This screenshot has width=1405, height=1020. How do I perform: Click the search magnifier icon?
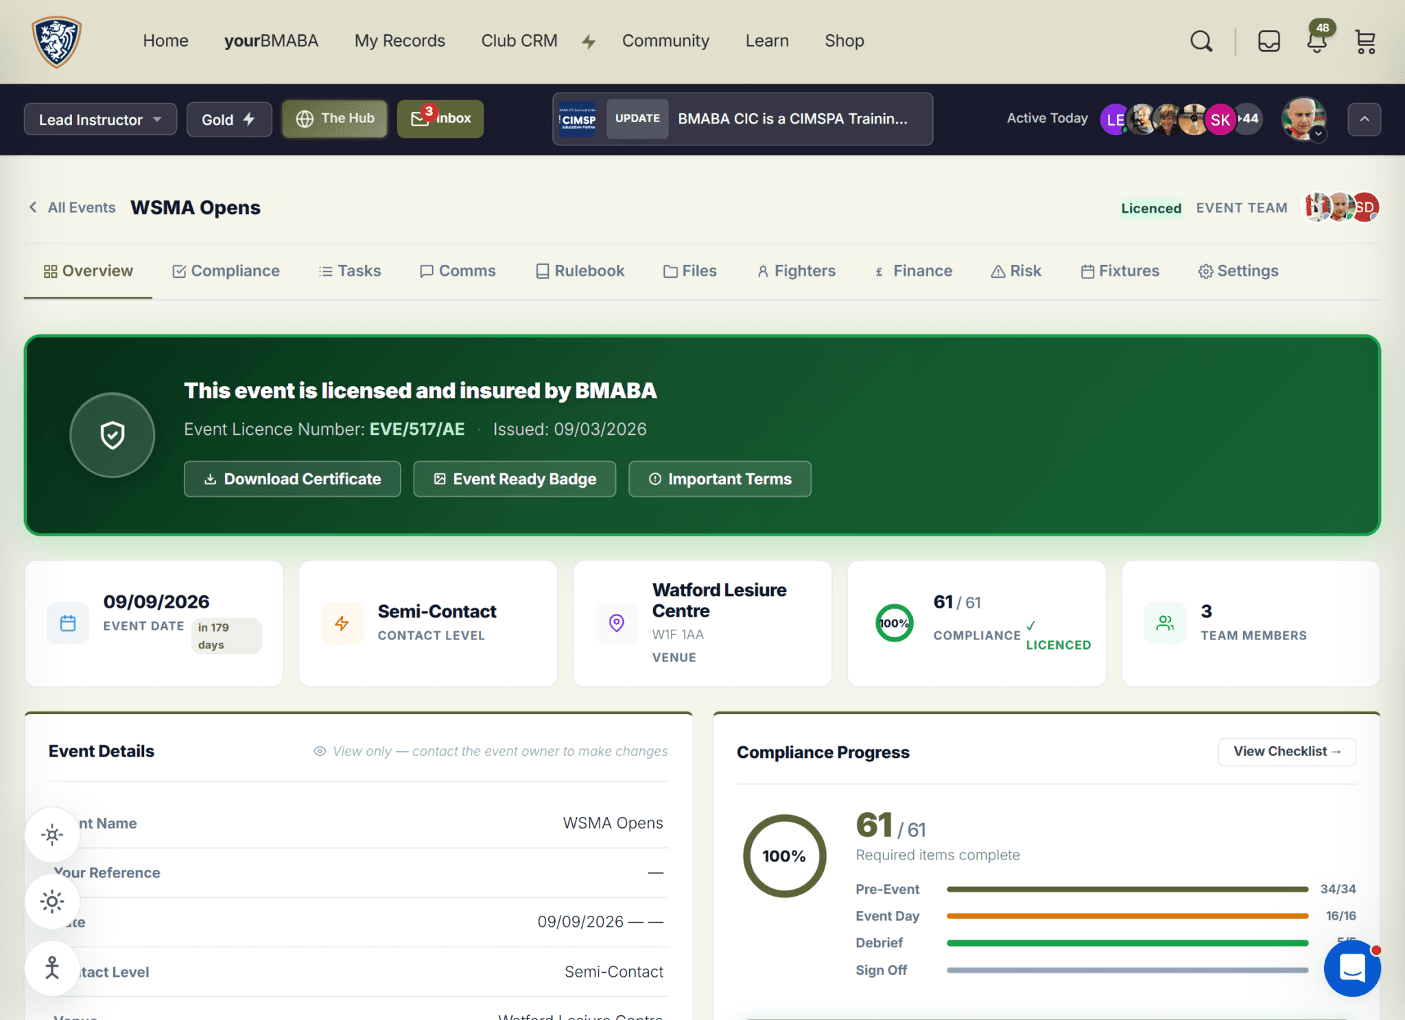(1201, 41)
